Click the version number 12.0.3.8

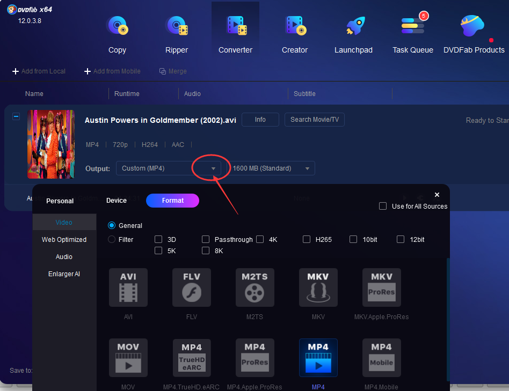[x=30, y=21]
